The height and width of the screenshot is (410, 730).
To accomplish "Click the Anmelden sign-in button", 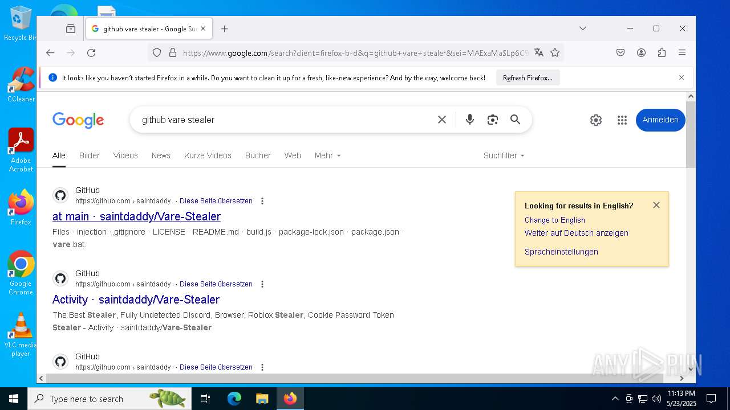I will pos(660,120).
